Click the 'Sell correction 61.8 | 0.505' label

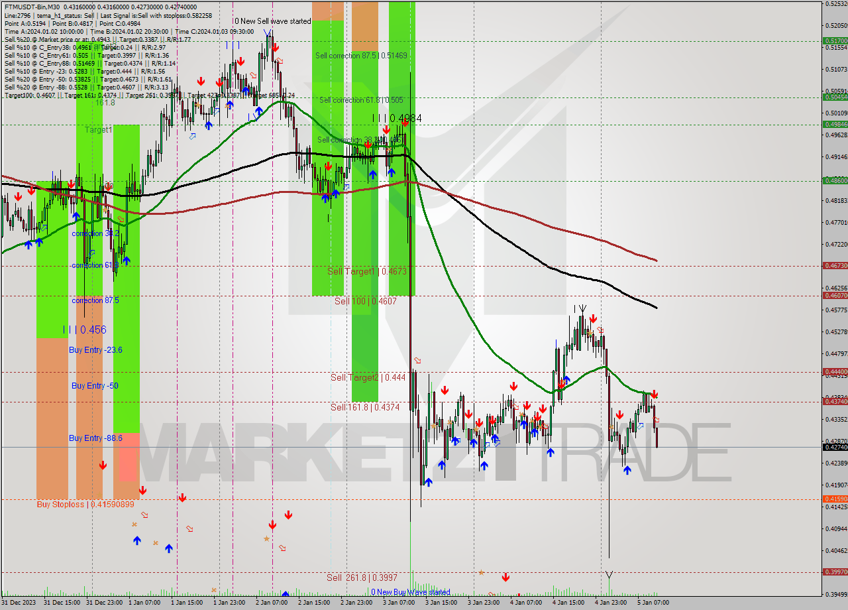pos(361,100)
